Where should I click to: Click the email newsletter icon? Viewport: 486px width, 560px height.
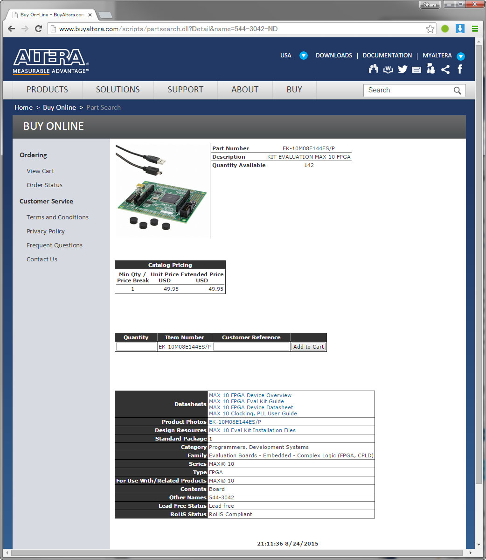pyautogui.click(x=417, y=69)
